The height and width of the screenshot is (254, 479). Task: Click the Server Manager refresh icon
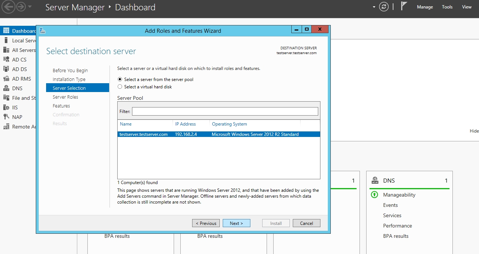pyautogui.click(x=384, y=7)
